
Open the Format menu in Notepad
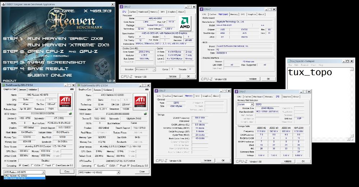[x=304, y=65]
